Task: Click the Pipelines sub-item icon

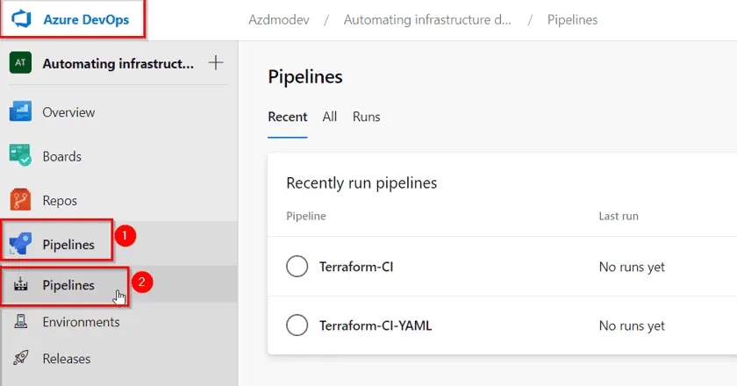Action: (21, 284)
